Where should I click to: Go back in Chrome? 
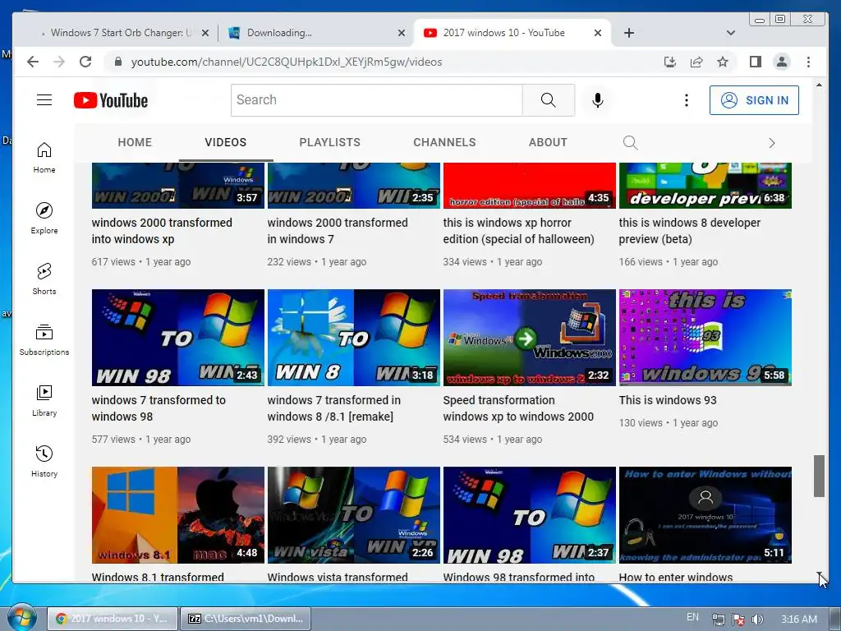coord(33,62)
